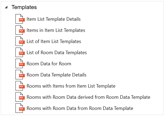
Task: Click PDF icon for Rooms with Room Data from Room Data Template
Action: [x=20, y=109]
